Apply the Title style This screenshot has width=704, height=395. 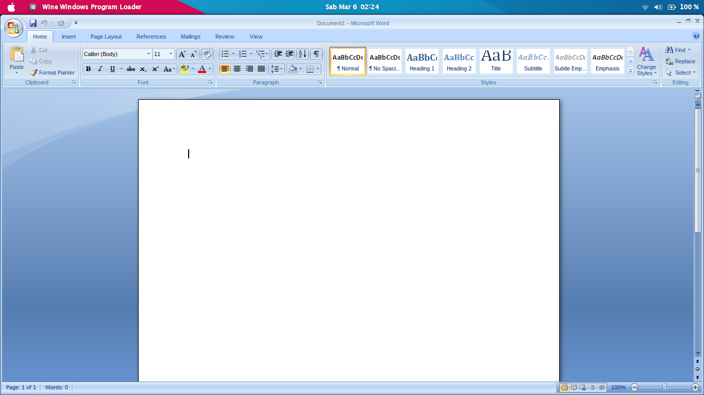(496, 61)
